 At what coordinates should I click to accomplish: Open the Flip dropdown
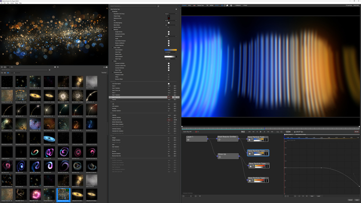click(x=171, y=20)
